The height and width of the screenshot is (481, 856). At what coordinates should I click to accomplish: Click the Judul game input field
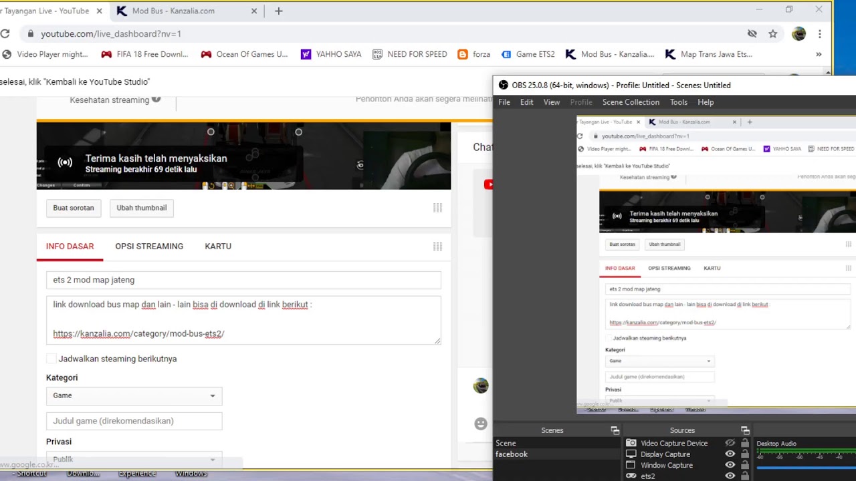[134, 421]
